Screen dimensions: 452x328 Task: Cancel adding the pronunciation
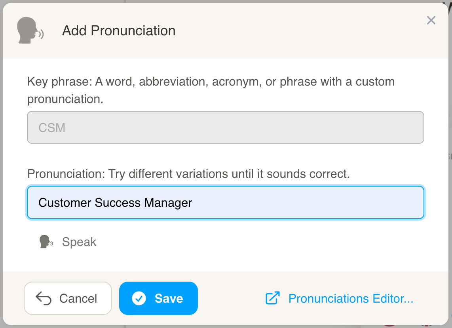pyautogui.click(x=68, y=298)
